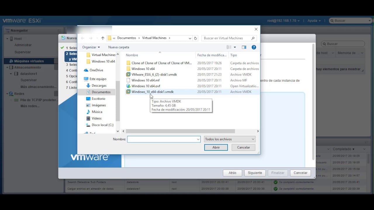
Task: Open view options dropdown arrow
Action: 235,47
